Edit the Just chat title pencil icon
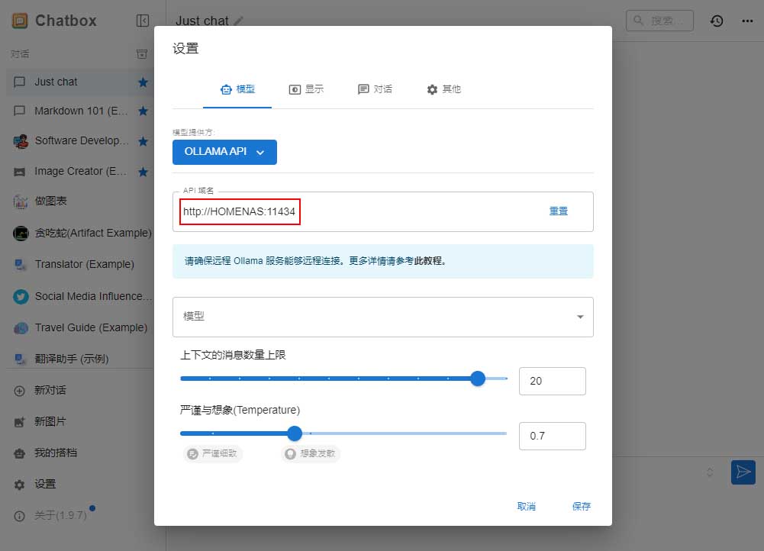This screenshot has height=551, width=764. coord(238,21)
